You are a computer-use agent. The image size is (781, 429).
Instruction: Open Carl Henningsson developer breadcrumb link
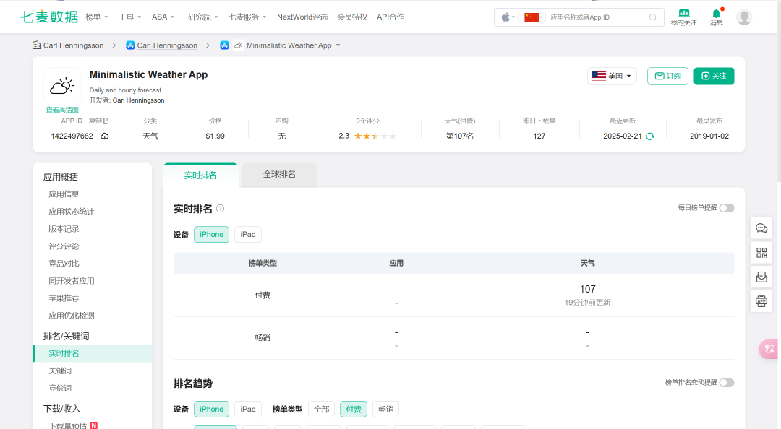pos(167,45)
